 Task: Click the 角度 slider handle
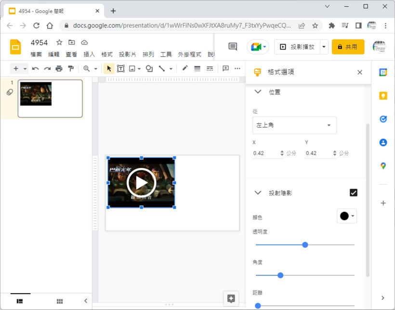(x=280, y=275)
